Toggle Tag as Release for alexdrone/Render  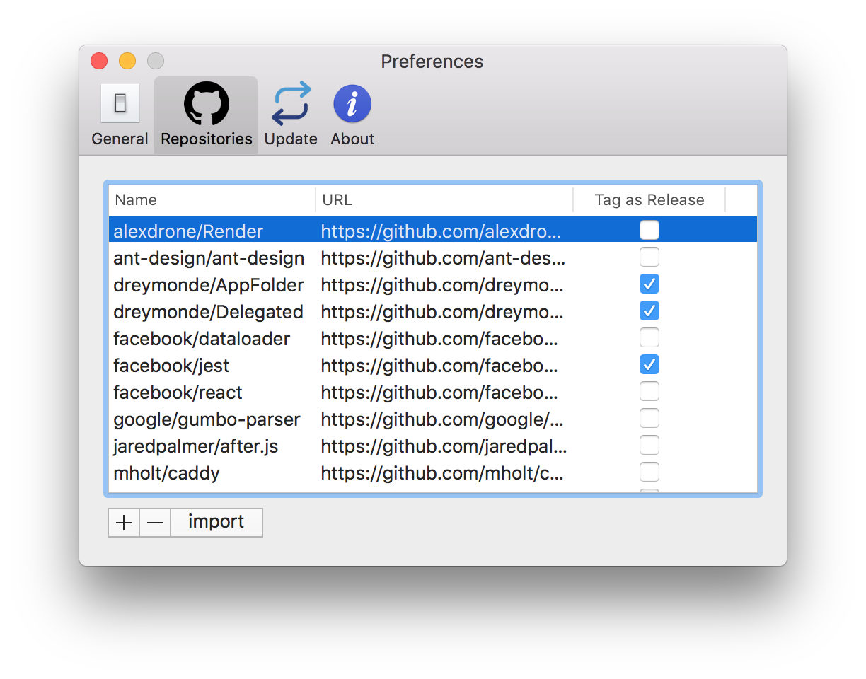649,230
